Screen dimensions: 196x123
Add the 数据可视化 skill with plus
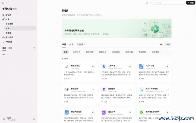point(93,66)
